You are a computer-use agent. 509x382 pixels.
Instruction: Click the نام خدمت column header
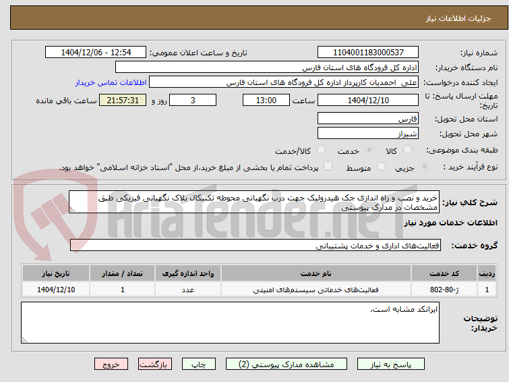click(316, 273)
